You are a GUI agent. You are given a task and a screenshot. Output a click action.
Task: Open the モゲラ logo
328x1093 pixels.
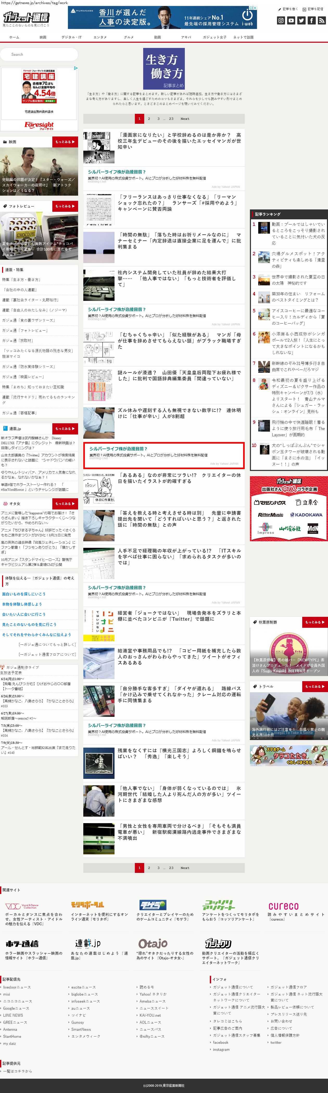[x=153, y=905]
